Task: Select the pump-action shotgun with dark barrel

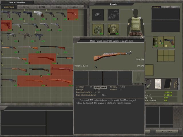Action: [39, 70]
